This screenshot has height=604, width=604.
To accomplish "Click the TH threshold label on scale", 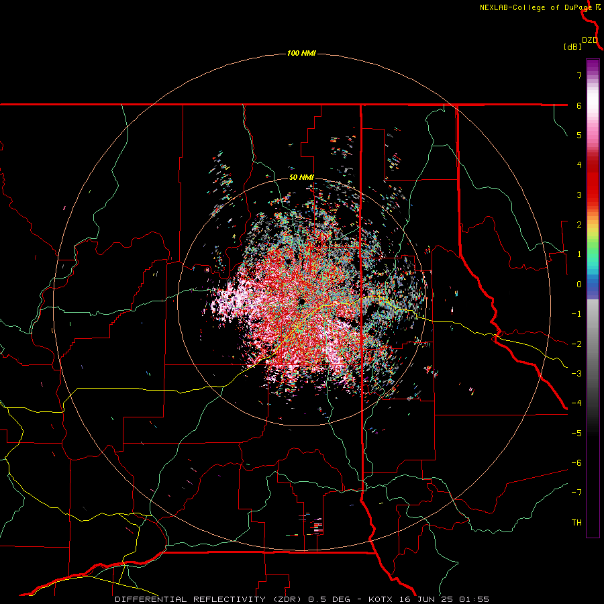I will tap(576, 523).
